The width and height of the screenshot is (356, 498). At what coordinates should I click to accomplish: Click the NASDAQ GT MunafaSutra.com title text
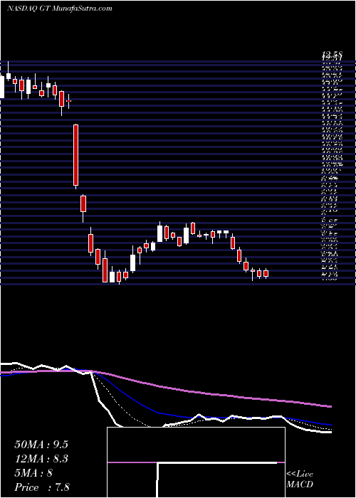(59, 9)
